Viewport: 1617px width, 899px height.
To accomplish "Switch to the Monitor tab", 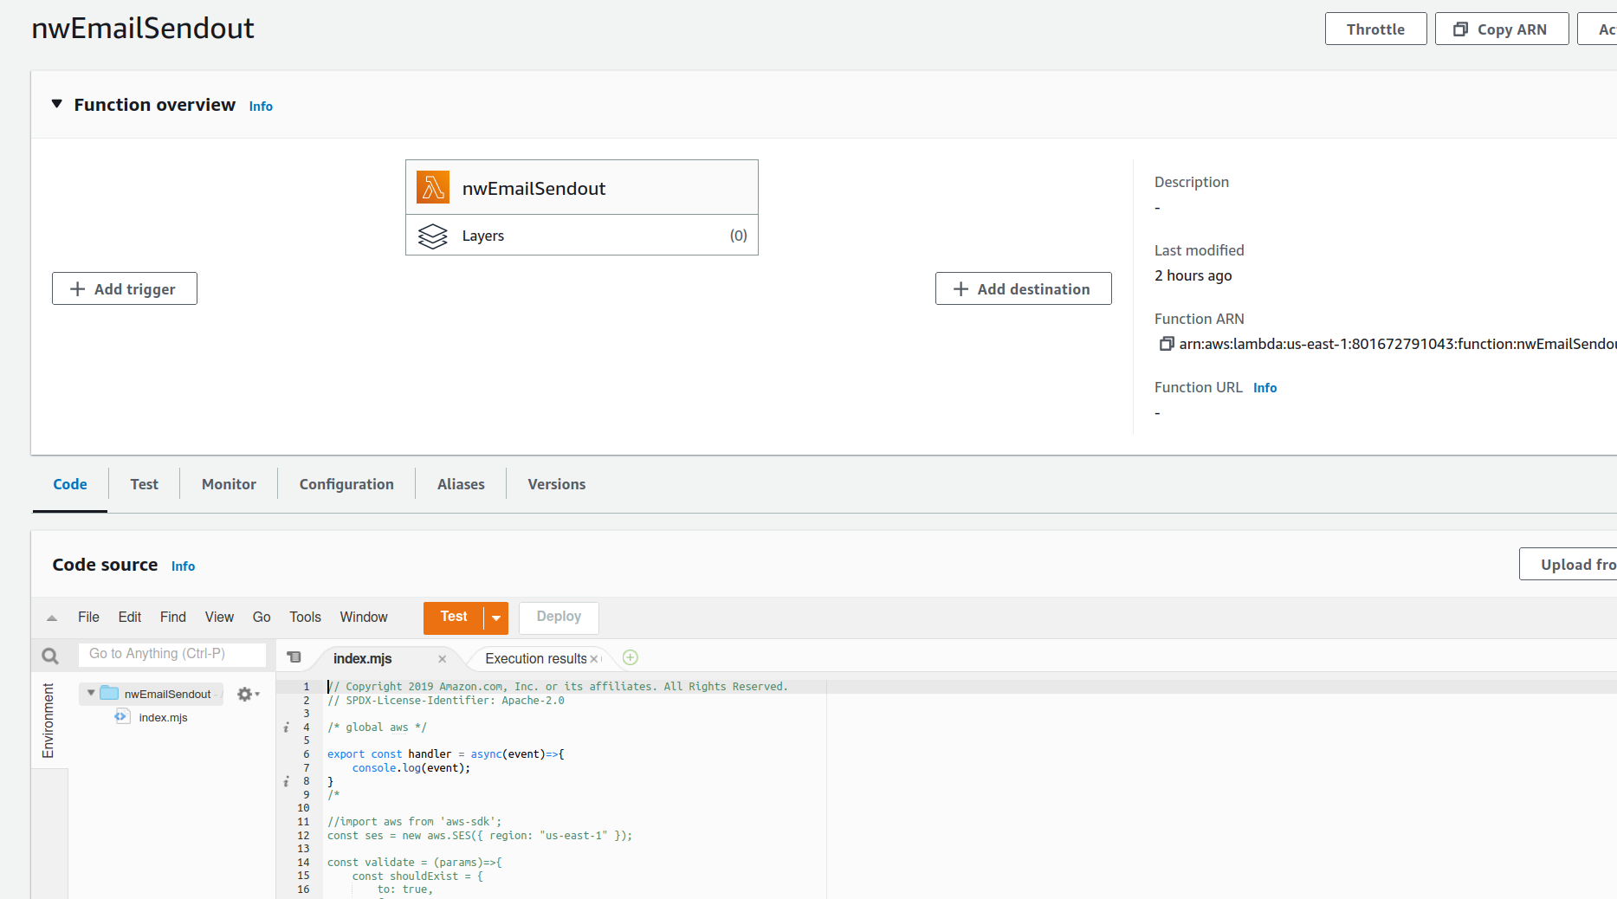I will (x=229, y=484).
